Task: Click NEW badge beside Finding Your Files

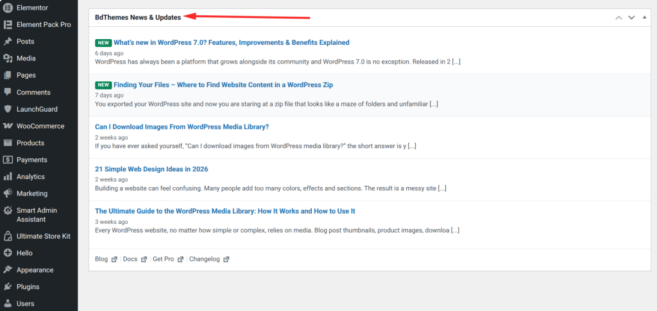Action: point(103,85)
